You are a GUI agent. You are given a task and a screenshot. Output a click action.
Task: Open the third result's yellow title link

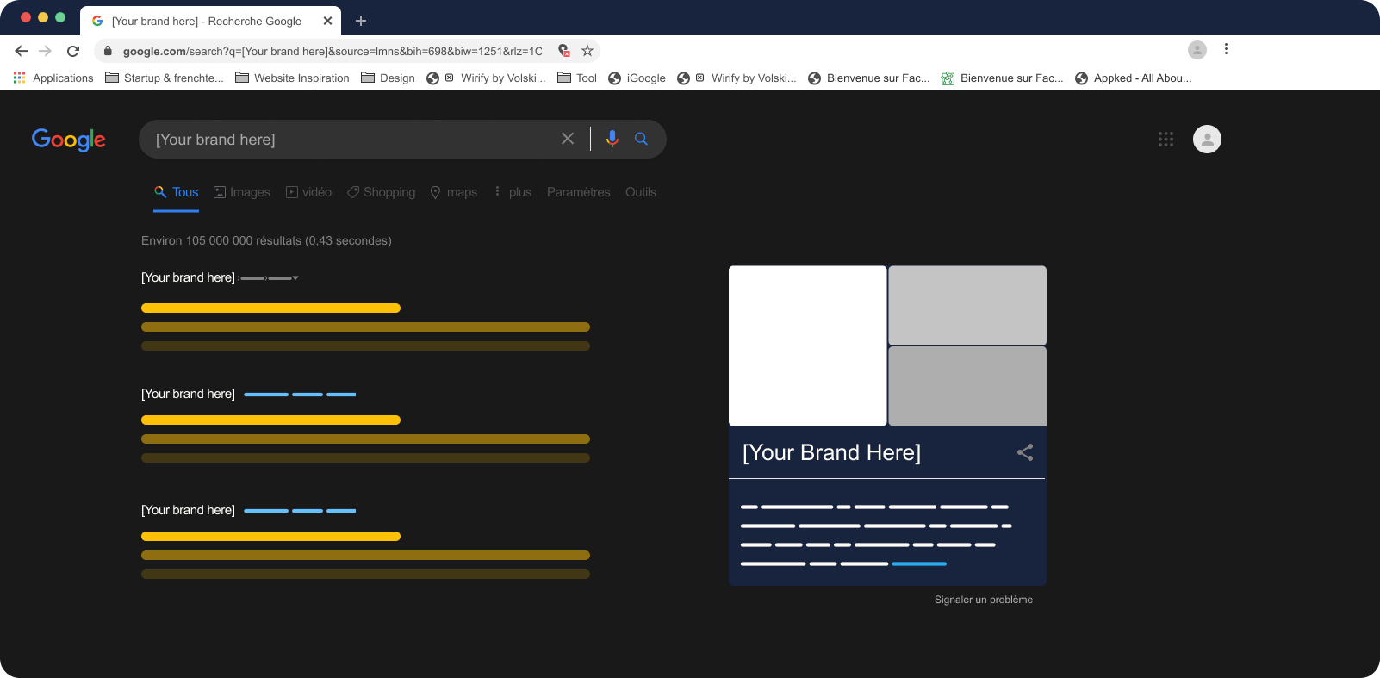tap(270, 536)
